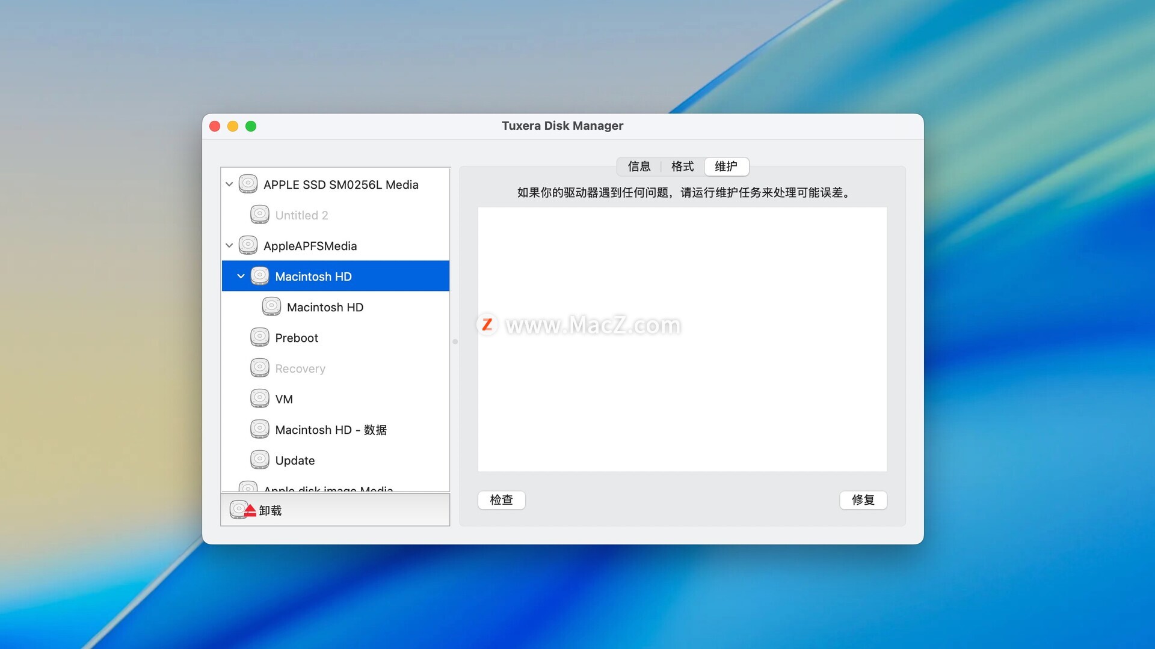
Task: Click the 卸载 unmount label
Action: coord(270,511)
